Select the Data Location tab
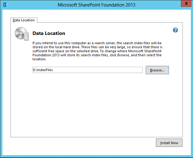 pos(24,20)
